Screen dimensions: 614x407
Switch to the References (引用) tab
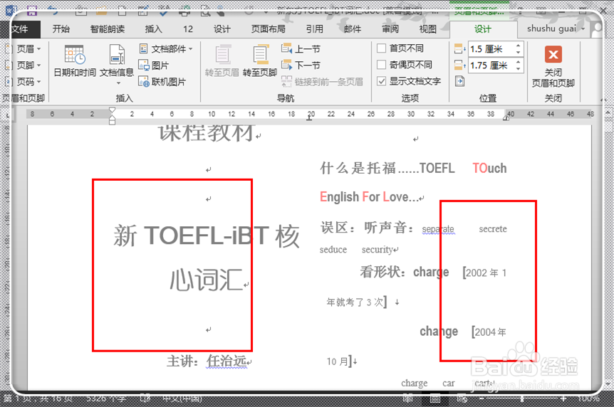(314, 29)
